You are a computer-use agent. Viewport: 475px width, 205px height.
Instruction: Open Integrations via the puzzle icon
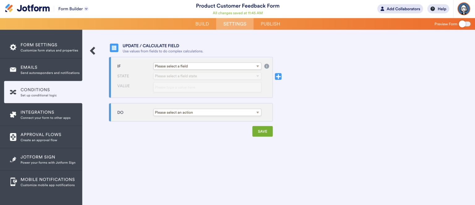pos(13,114)
